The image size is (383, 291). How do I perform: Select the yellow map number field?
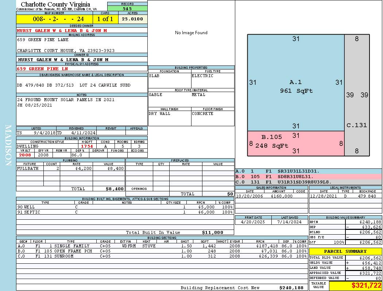pyautogui.click(x=54, y=19)
